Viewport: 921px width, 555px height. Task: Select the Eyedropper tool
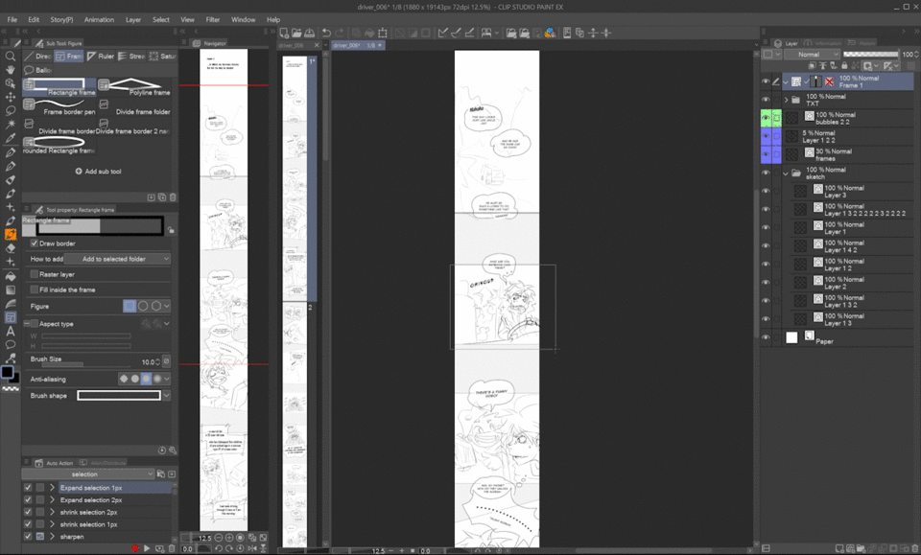(x=10, y=138)
